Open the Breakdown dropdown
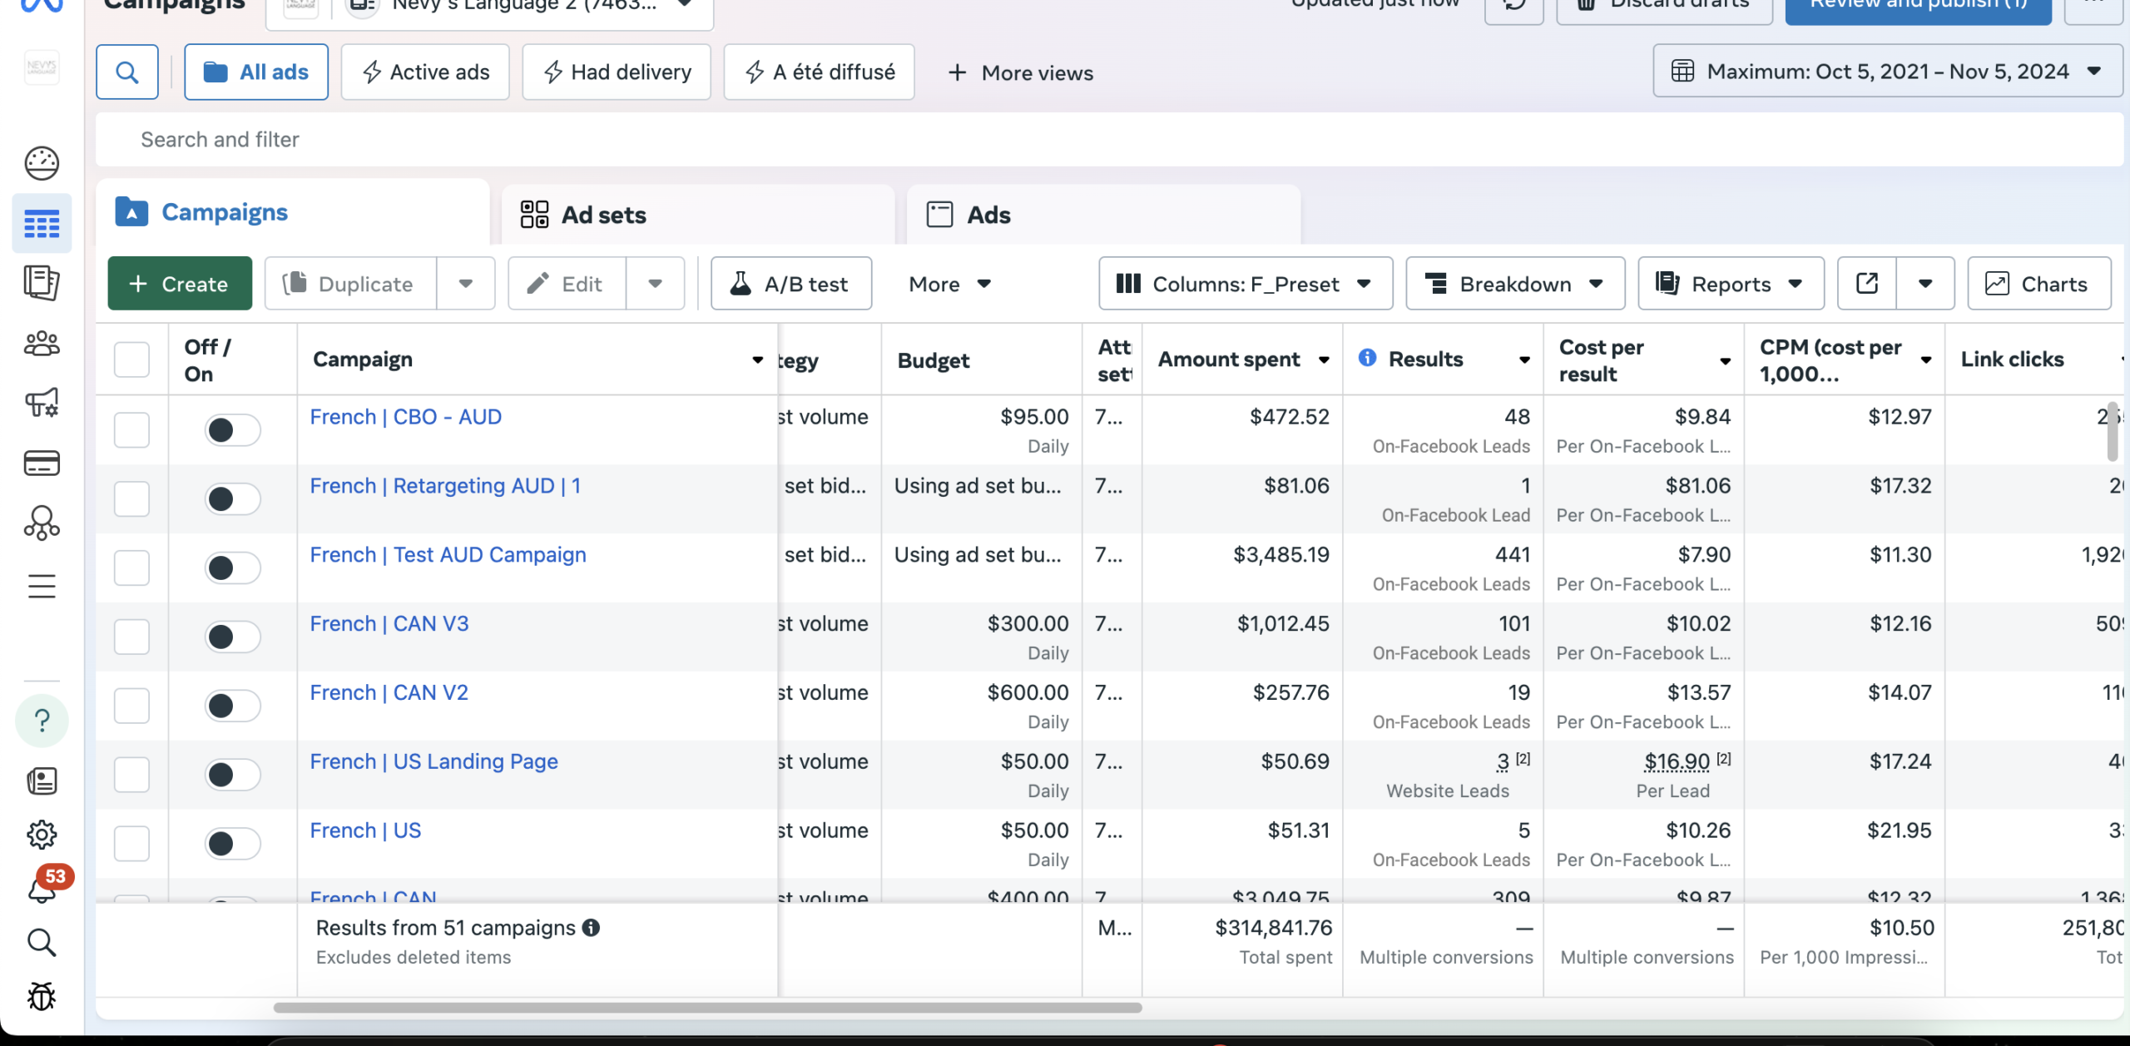The width and height of the screenshot is (2130, 1046). tap(1515, 284)
